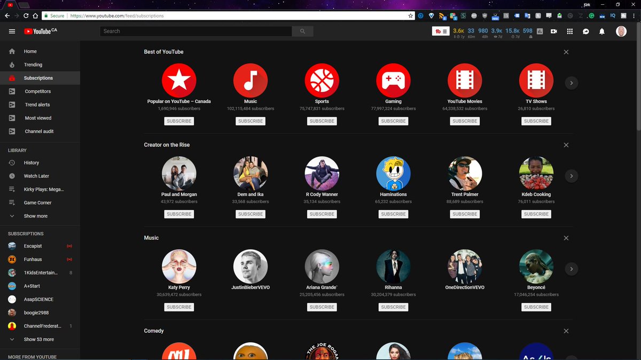
Task: Open the account avatar menu
Action: point(621,31)
